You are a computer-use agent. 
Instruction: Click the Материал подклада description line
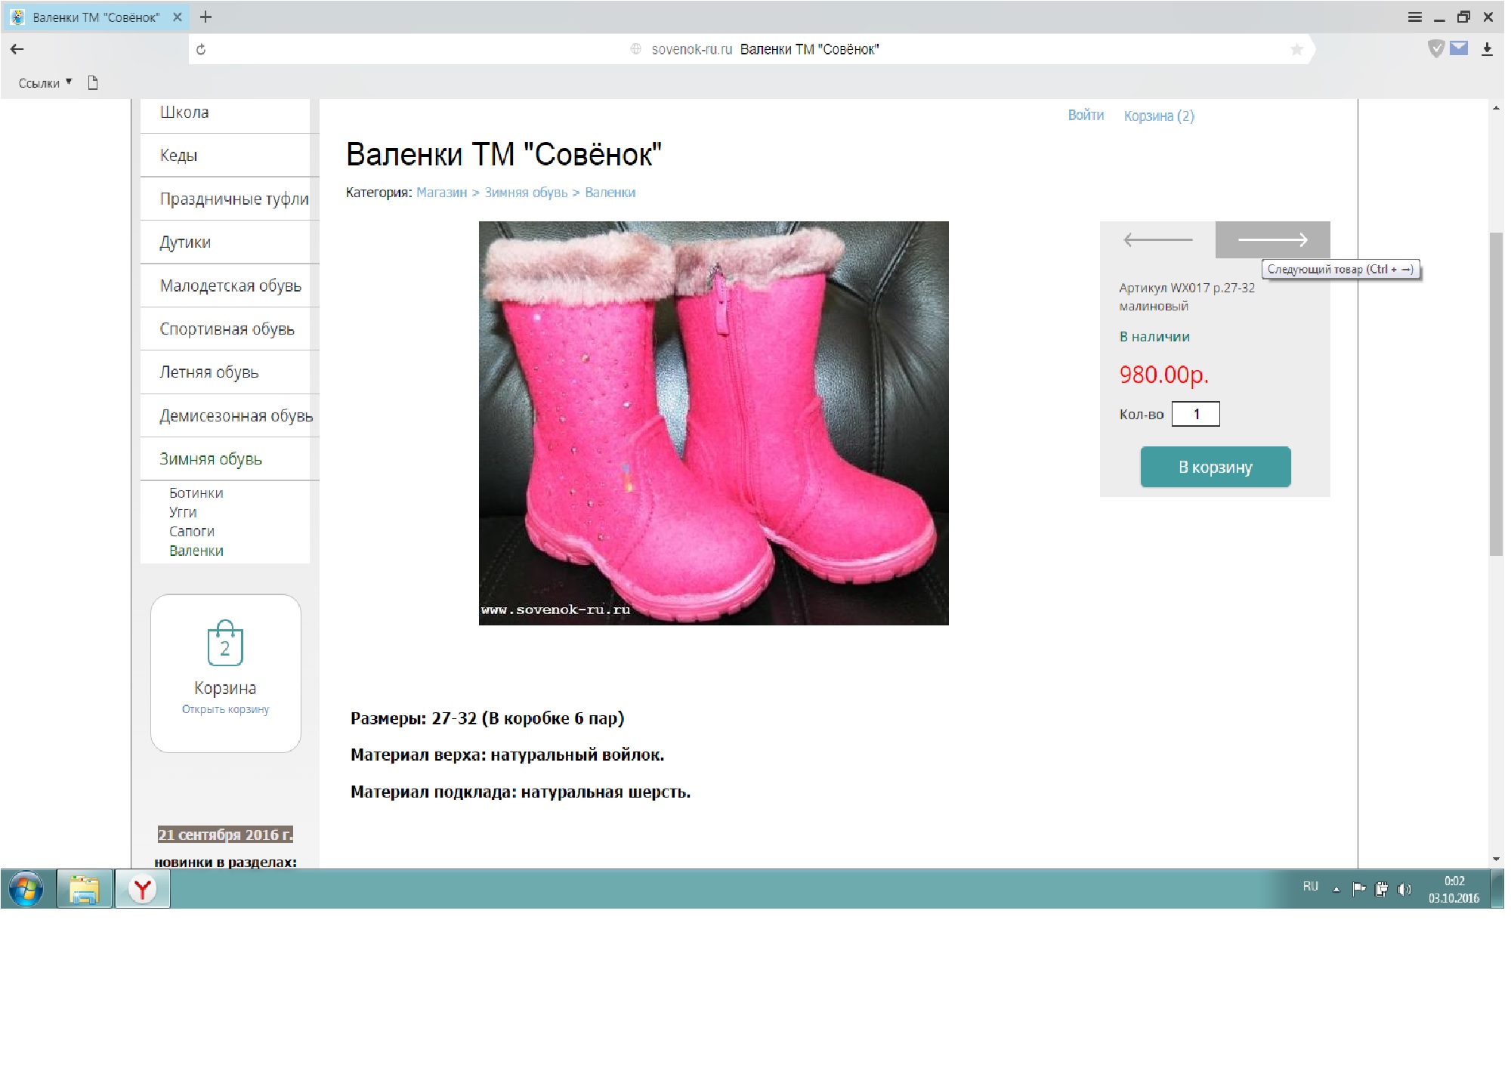point(521,792)
